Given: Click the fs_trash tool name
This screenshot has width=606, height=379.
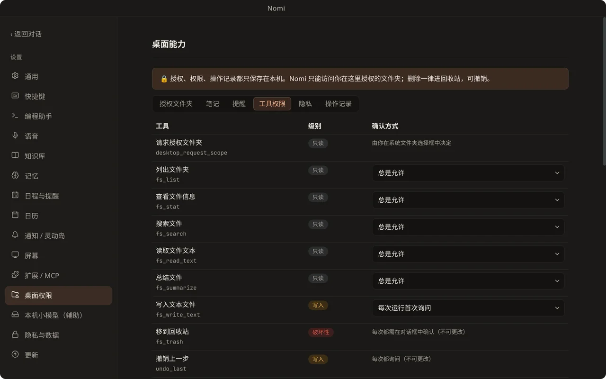Looking at the screenshot, I should (169, 342).
